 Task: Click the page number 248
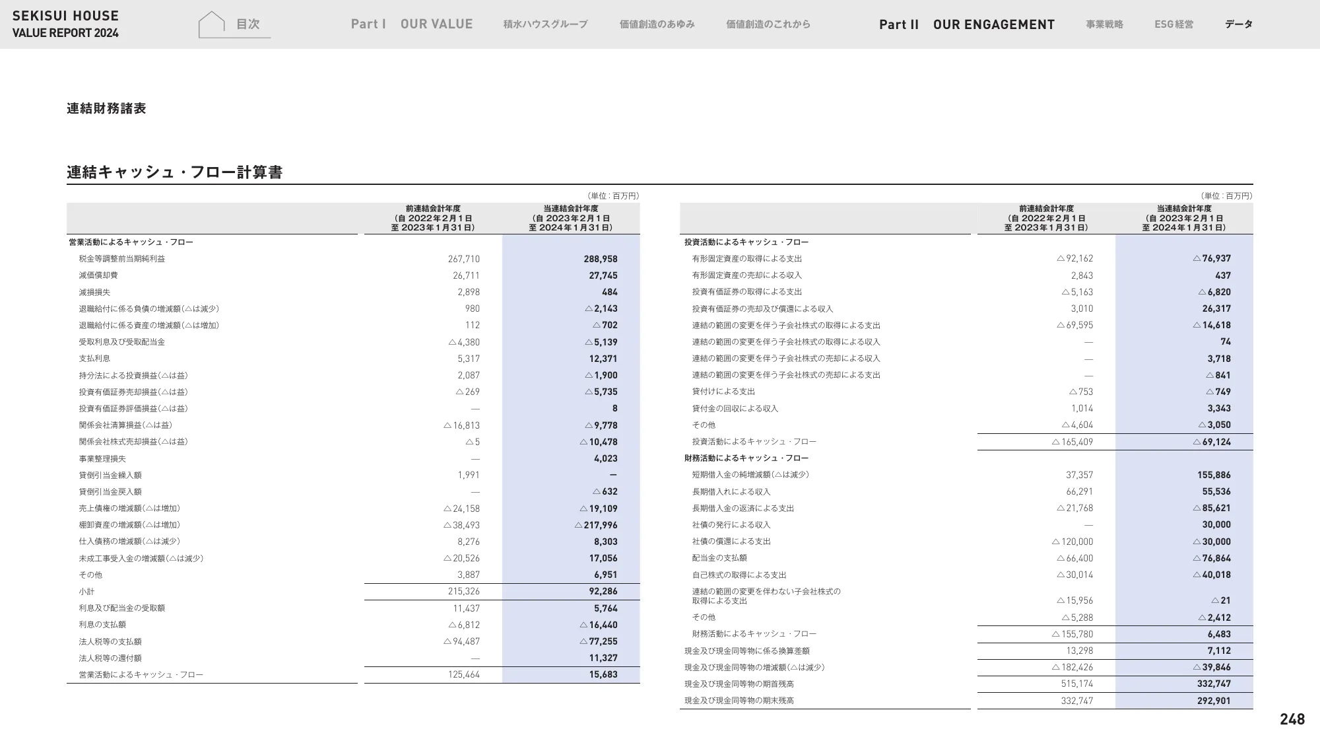tap(1292, 719)
